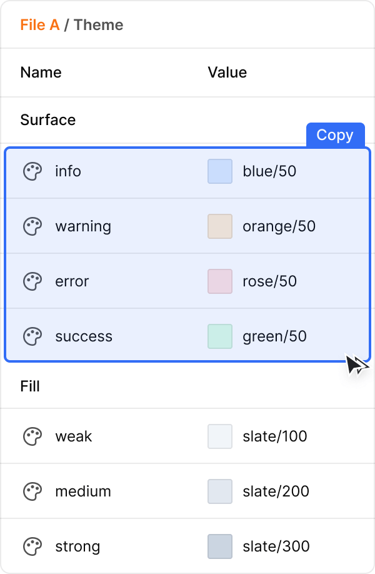
Task: Click the palette icon beside weak
Action: 32,436
